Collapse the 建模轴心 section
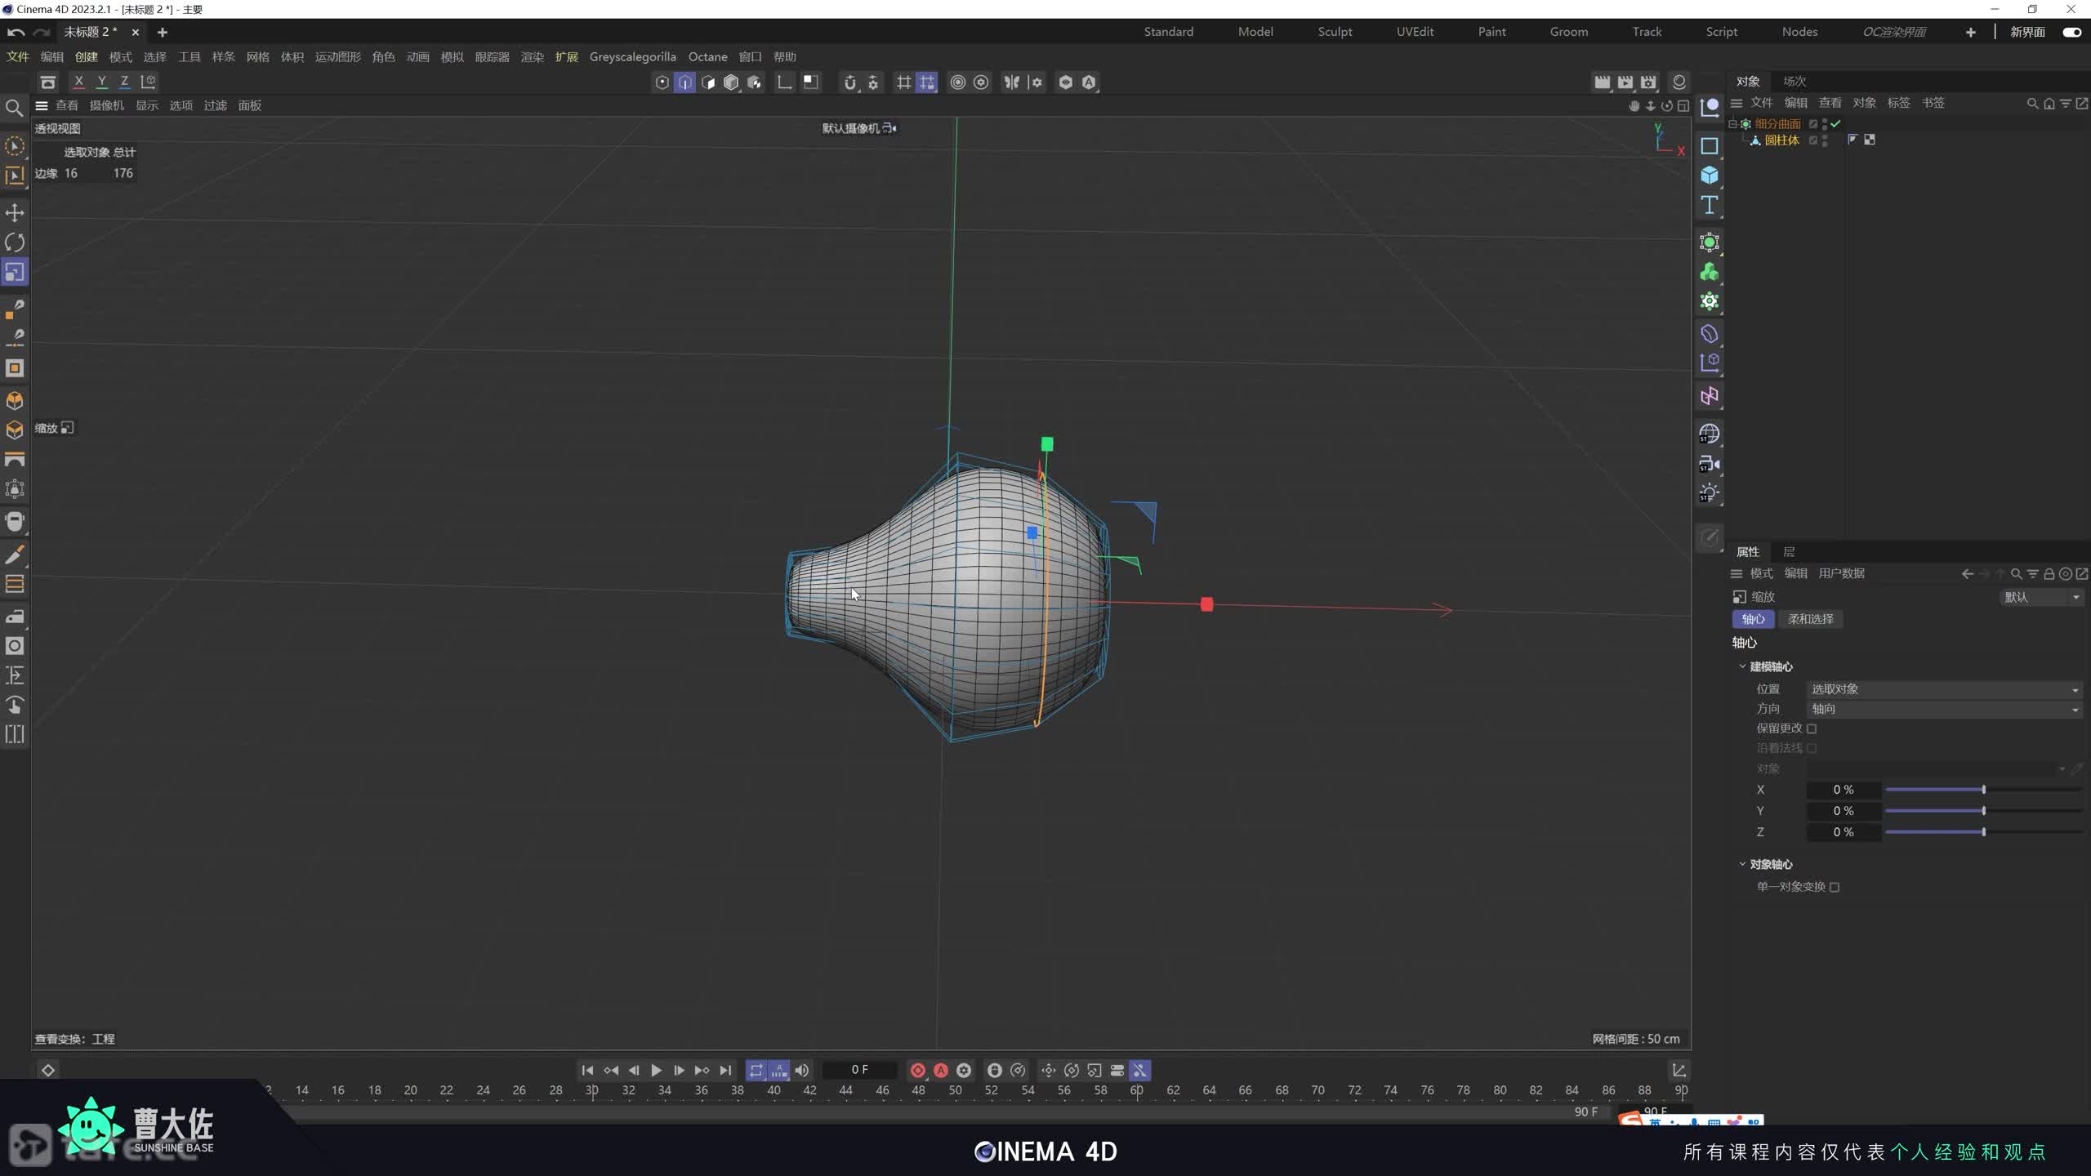This screenshot has width=2091, height=1176. tap(1742, 666)
